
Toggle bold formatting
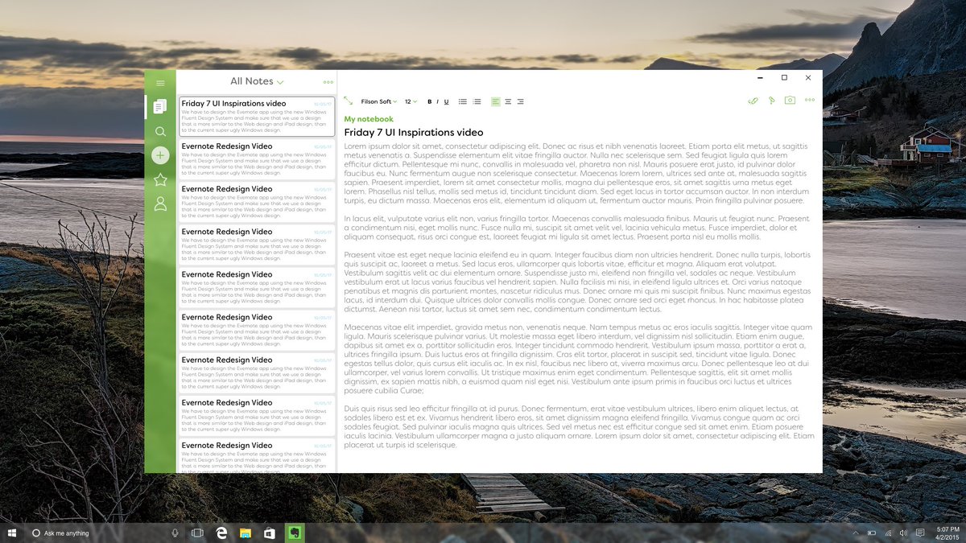(x=429, y=102)
